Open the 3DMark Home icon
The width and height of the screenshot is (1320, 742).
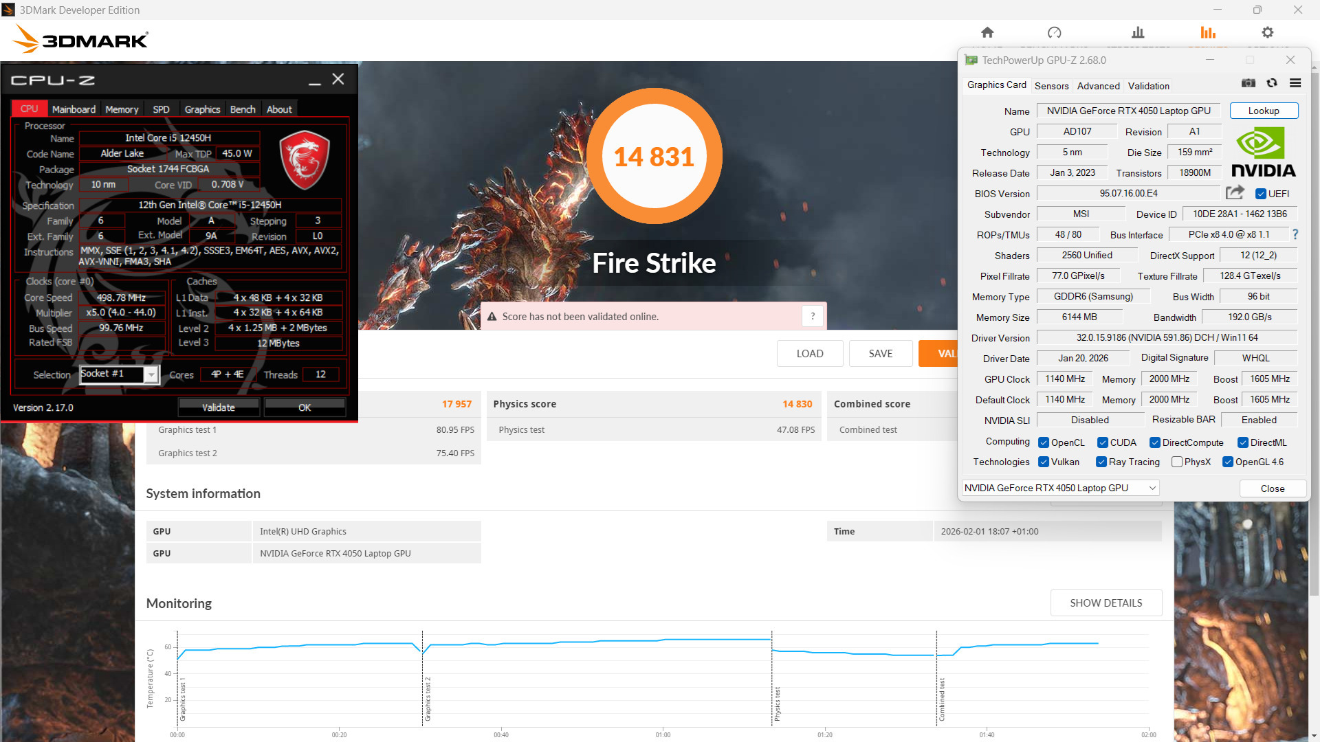pos(987,32)
